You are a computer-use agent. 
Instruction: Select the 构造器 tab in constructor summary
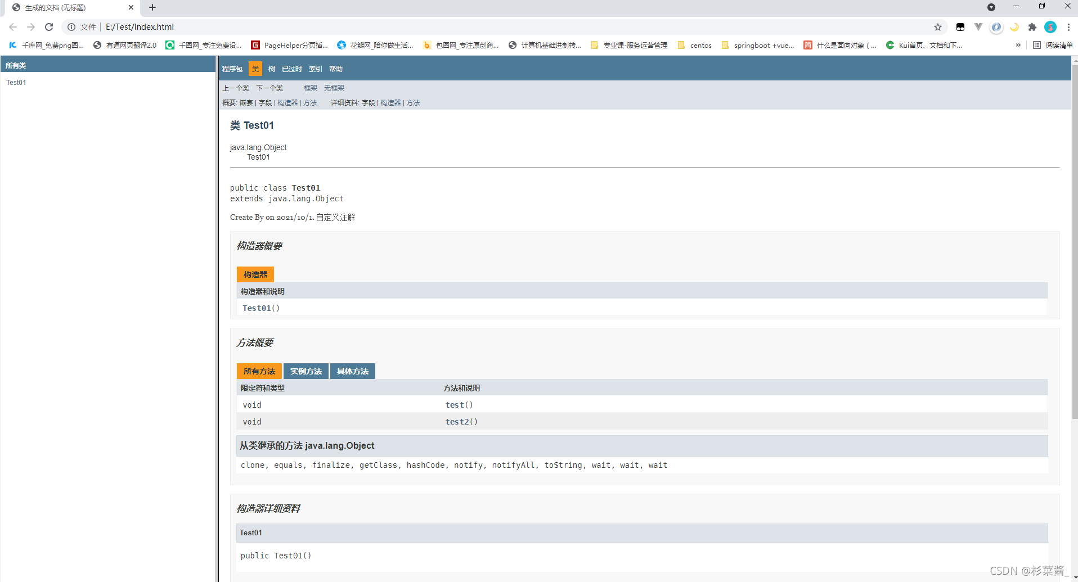tap(255, 274)
